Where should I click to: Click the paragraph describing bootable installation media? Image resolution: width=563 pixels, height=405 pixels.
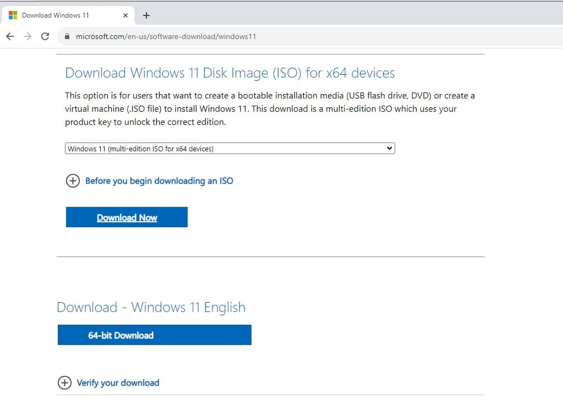tap(270, 109)
